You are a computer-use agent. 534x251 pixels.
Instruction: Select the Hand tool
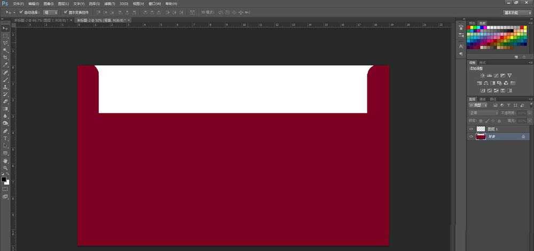(5, 160)
